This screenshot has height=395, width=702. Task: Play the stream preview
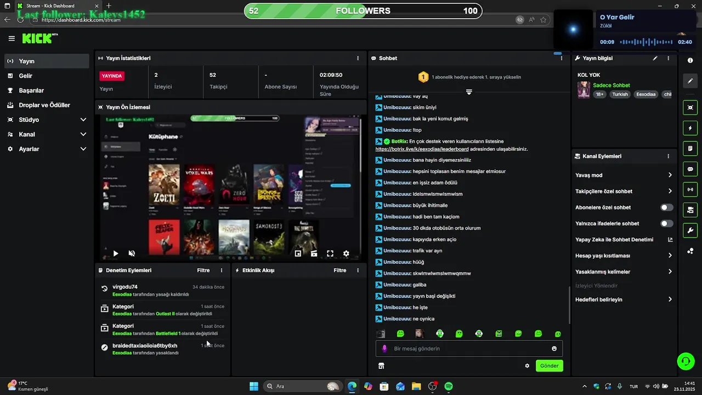[x=116, y=253]
